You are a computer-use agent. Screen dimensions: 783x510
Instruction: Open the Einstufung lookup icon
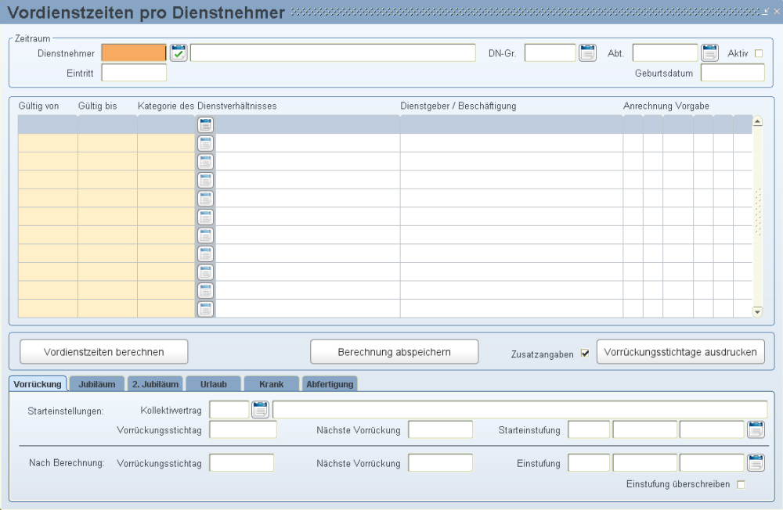[756, 462]
